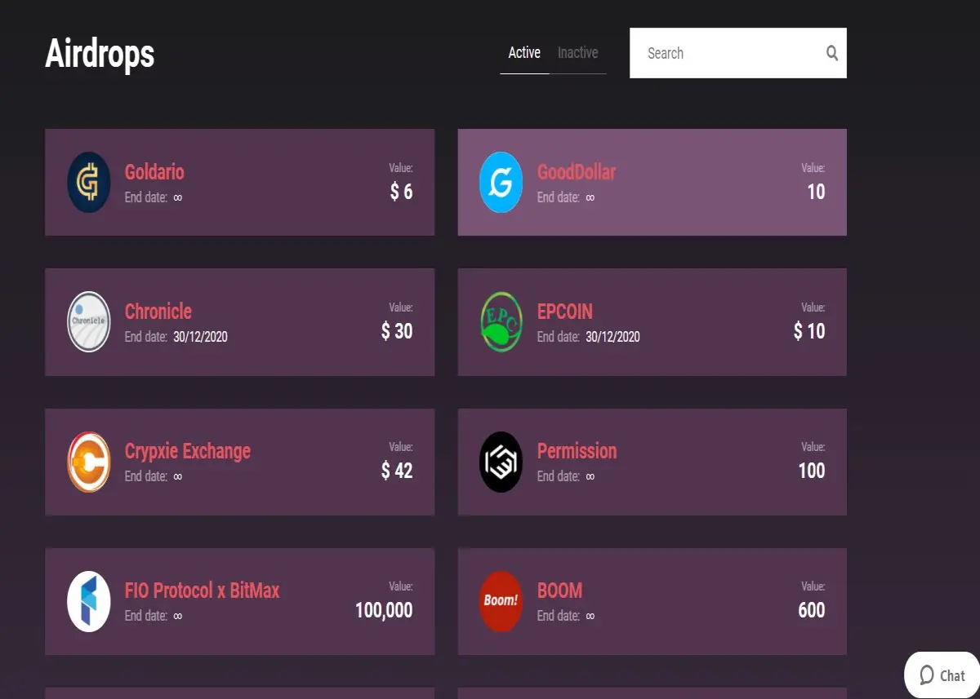Open the Goldario airdrop link
The height and width of the screenshot is (699, 980).
tap(154, 172)
